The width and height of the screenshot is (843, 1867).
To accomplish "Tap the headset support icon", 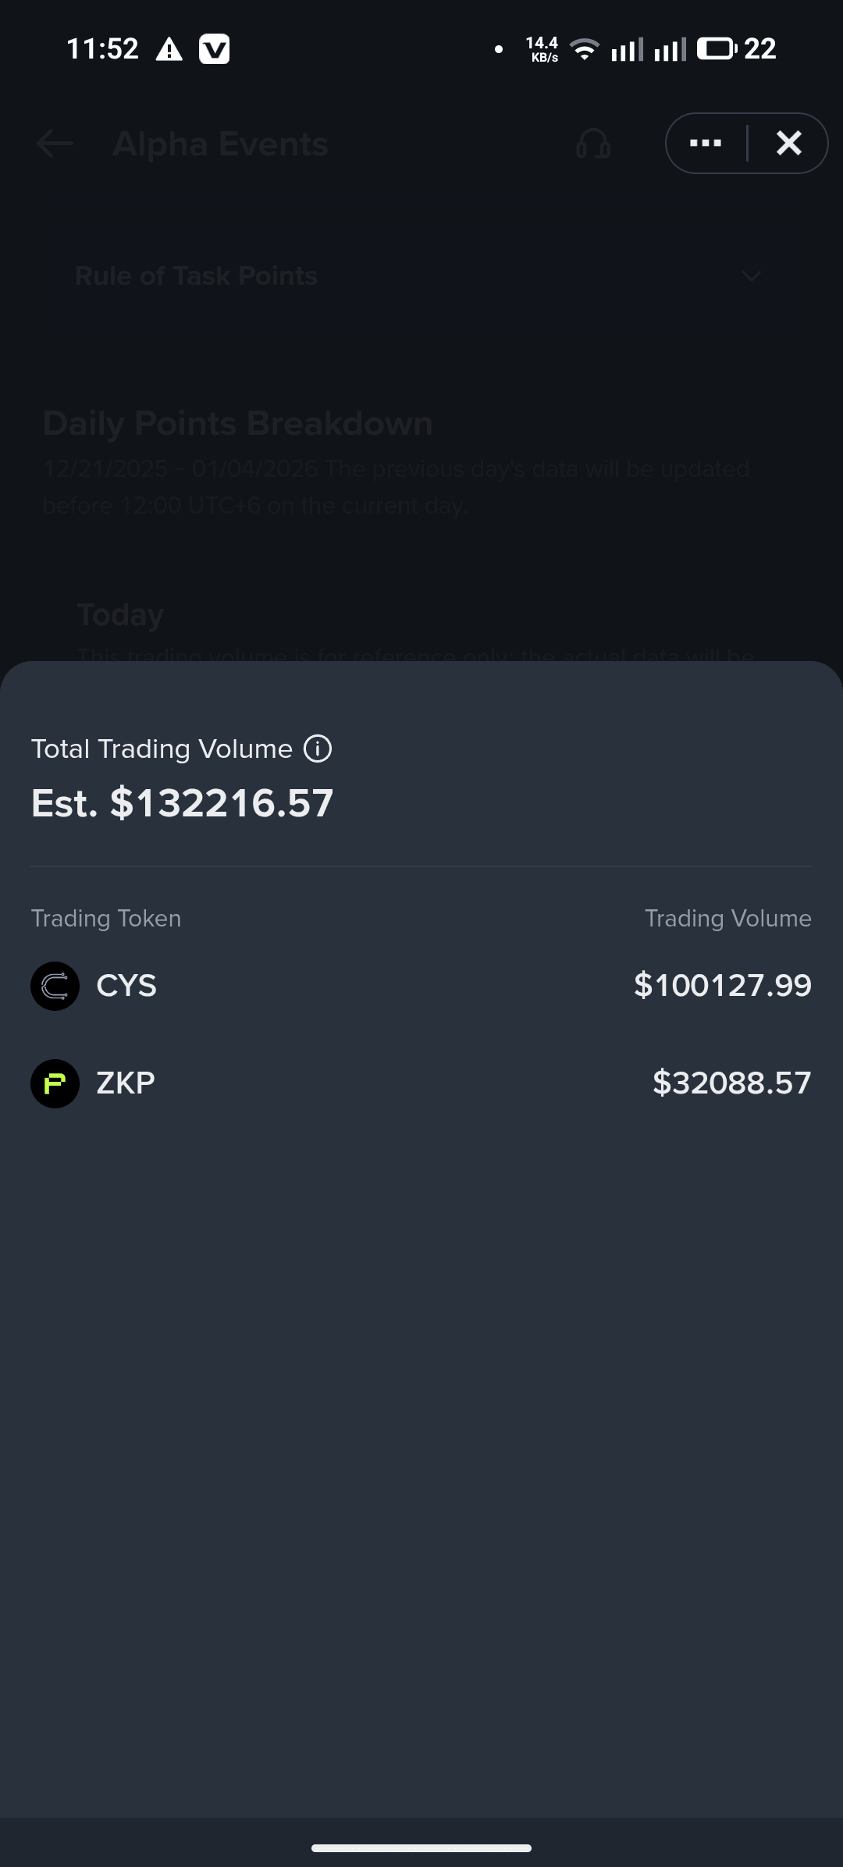I will [x=593, y=144].
